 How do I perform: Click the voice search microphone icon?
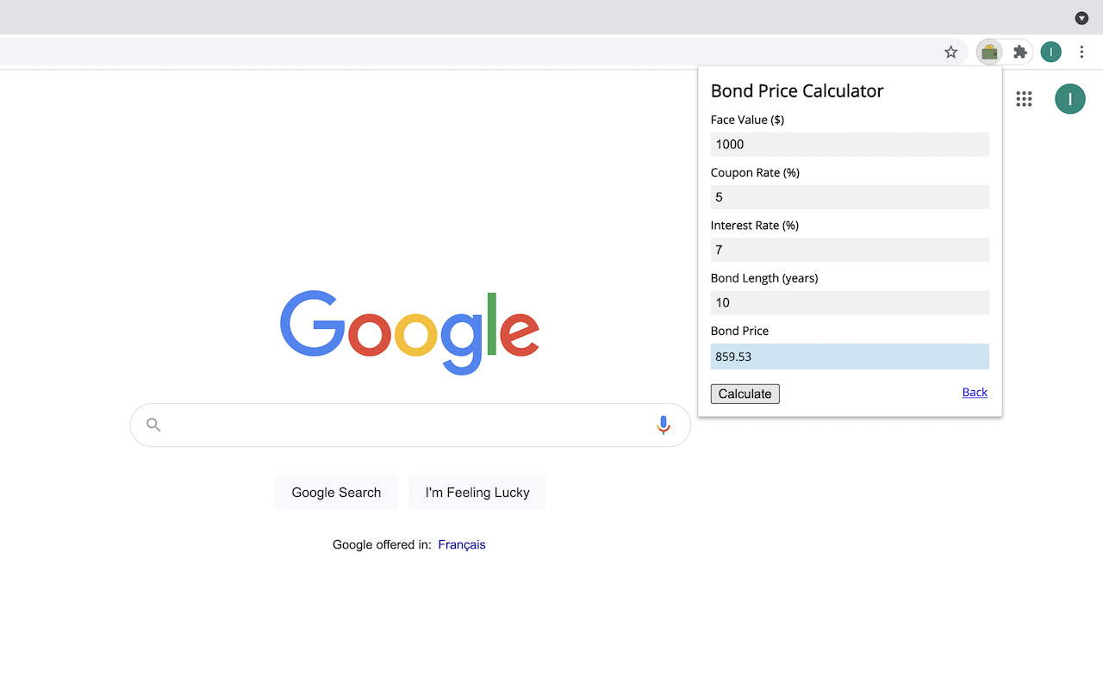[663, 425]
